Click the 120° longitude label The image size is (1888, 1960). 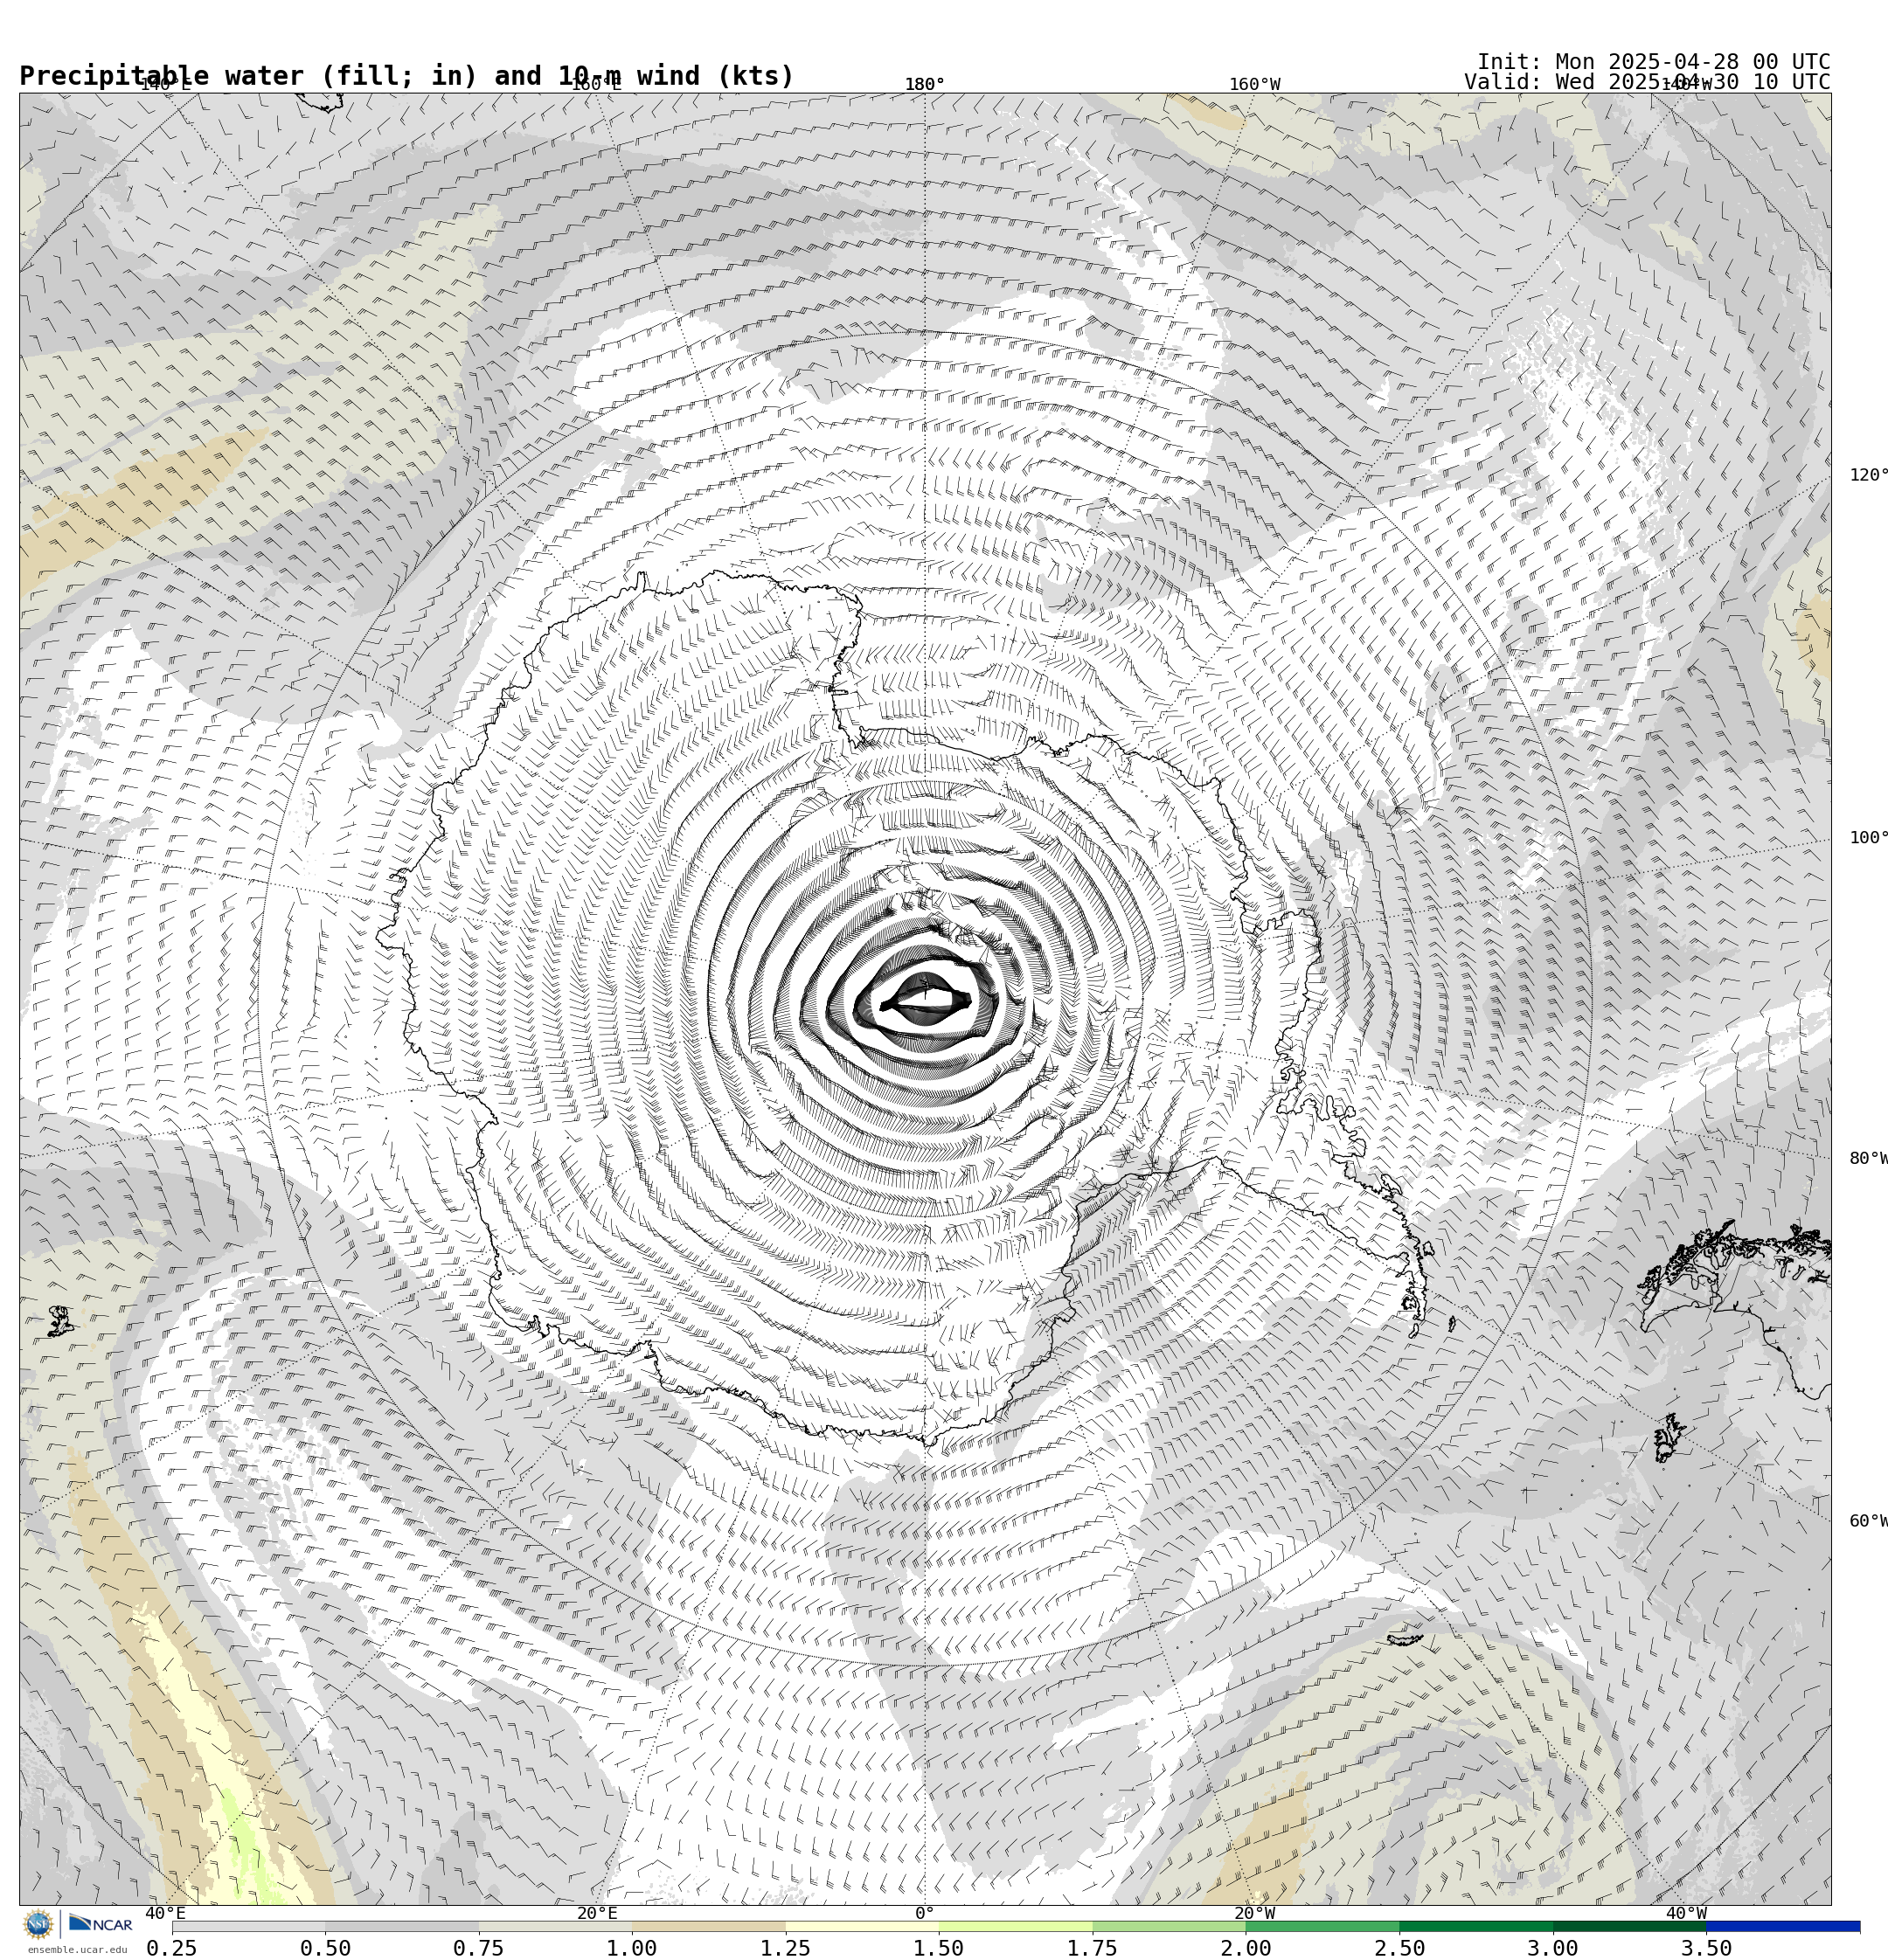pos(1868,475)
